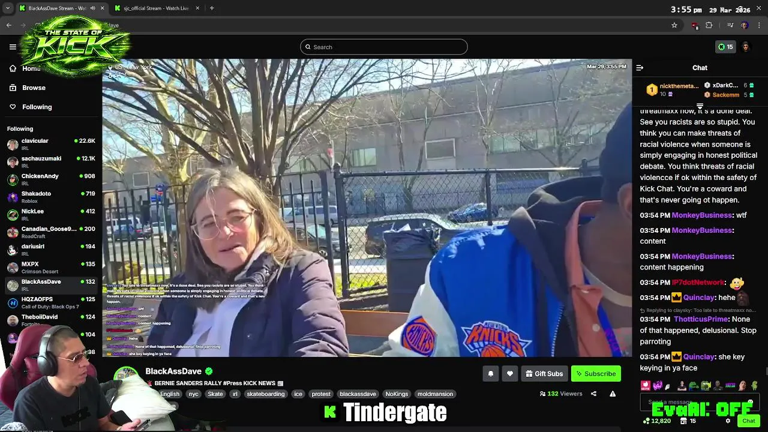Expand the pinned gift leaderboard handle
The image size is (768, 432).
click(700, 106)
